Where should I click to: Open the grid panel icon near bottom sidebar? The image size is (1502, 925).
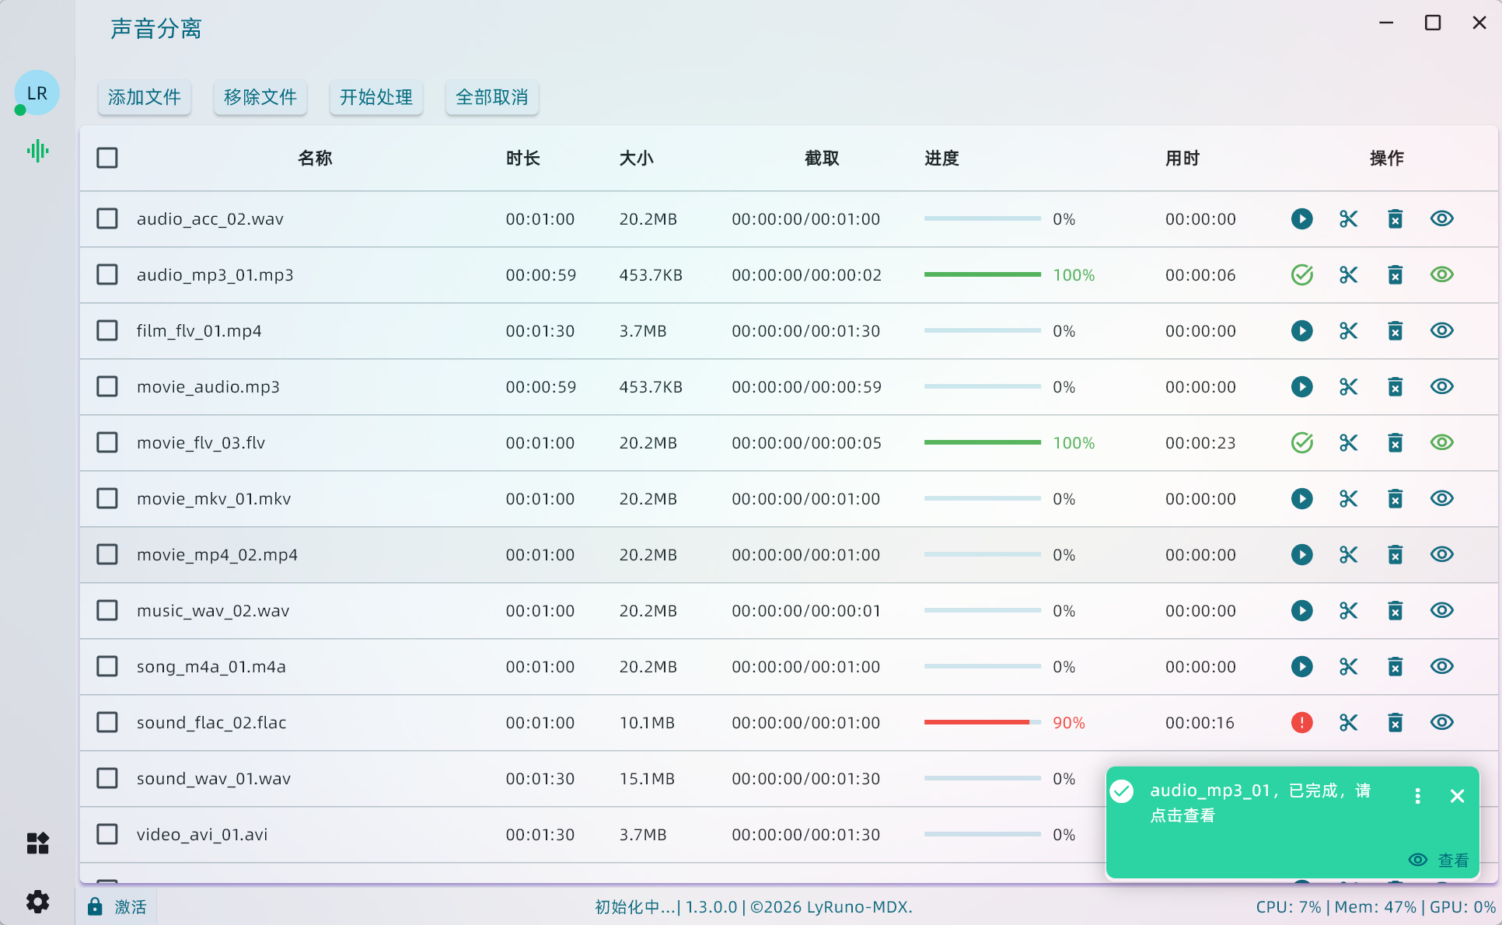click(37, 843)
